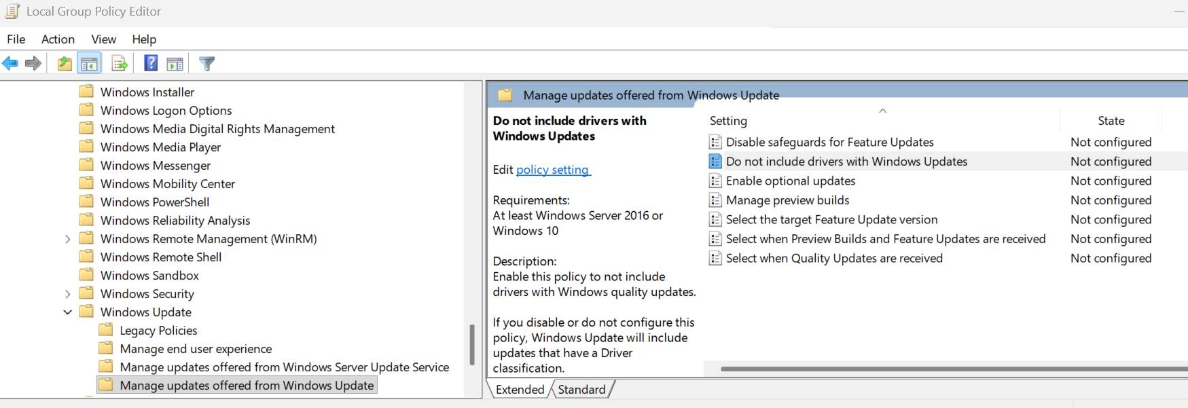The height and width of the screenshot is (408, 1188).
Task: Select Manage end user experience folder
Action: pyautogui.click(x=196, y=348)
